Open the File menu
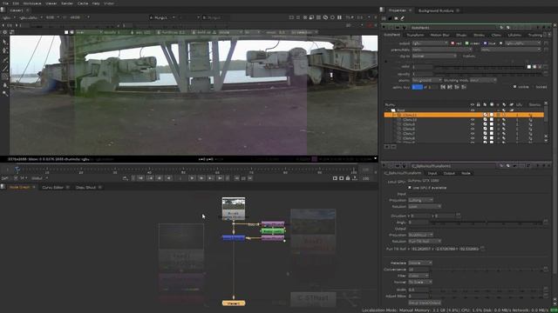Image resolution: width=558 pixels, height=313 pixels. (x=5, y=3)
